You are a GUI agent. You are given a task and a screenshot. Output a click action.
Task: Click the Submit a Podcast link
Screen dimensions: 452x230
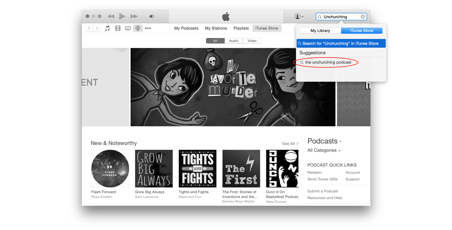tap(323, 191)
